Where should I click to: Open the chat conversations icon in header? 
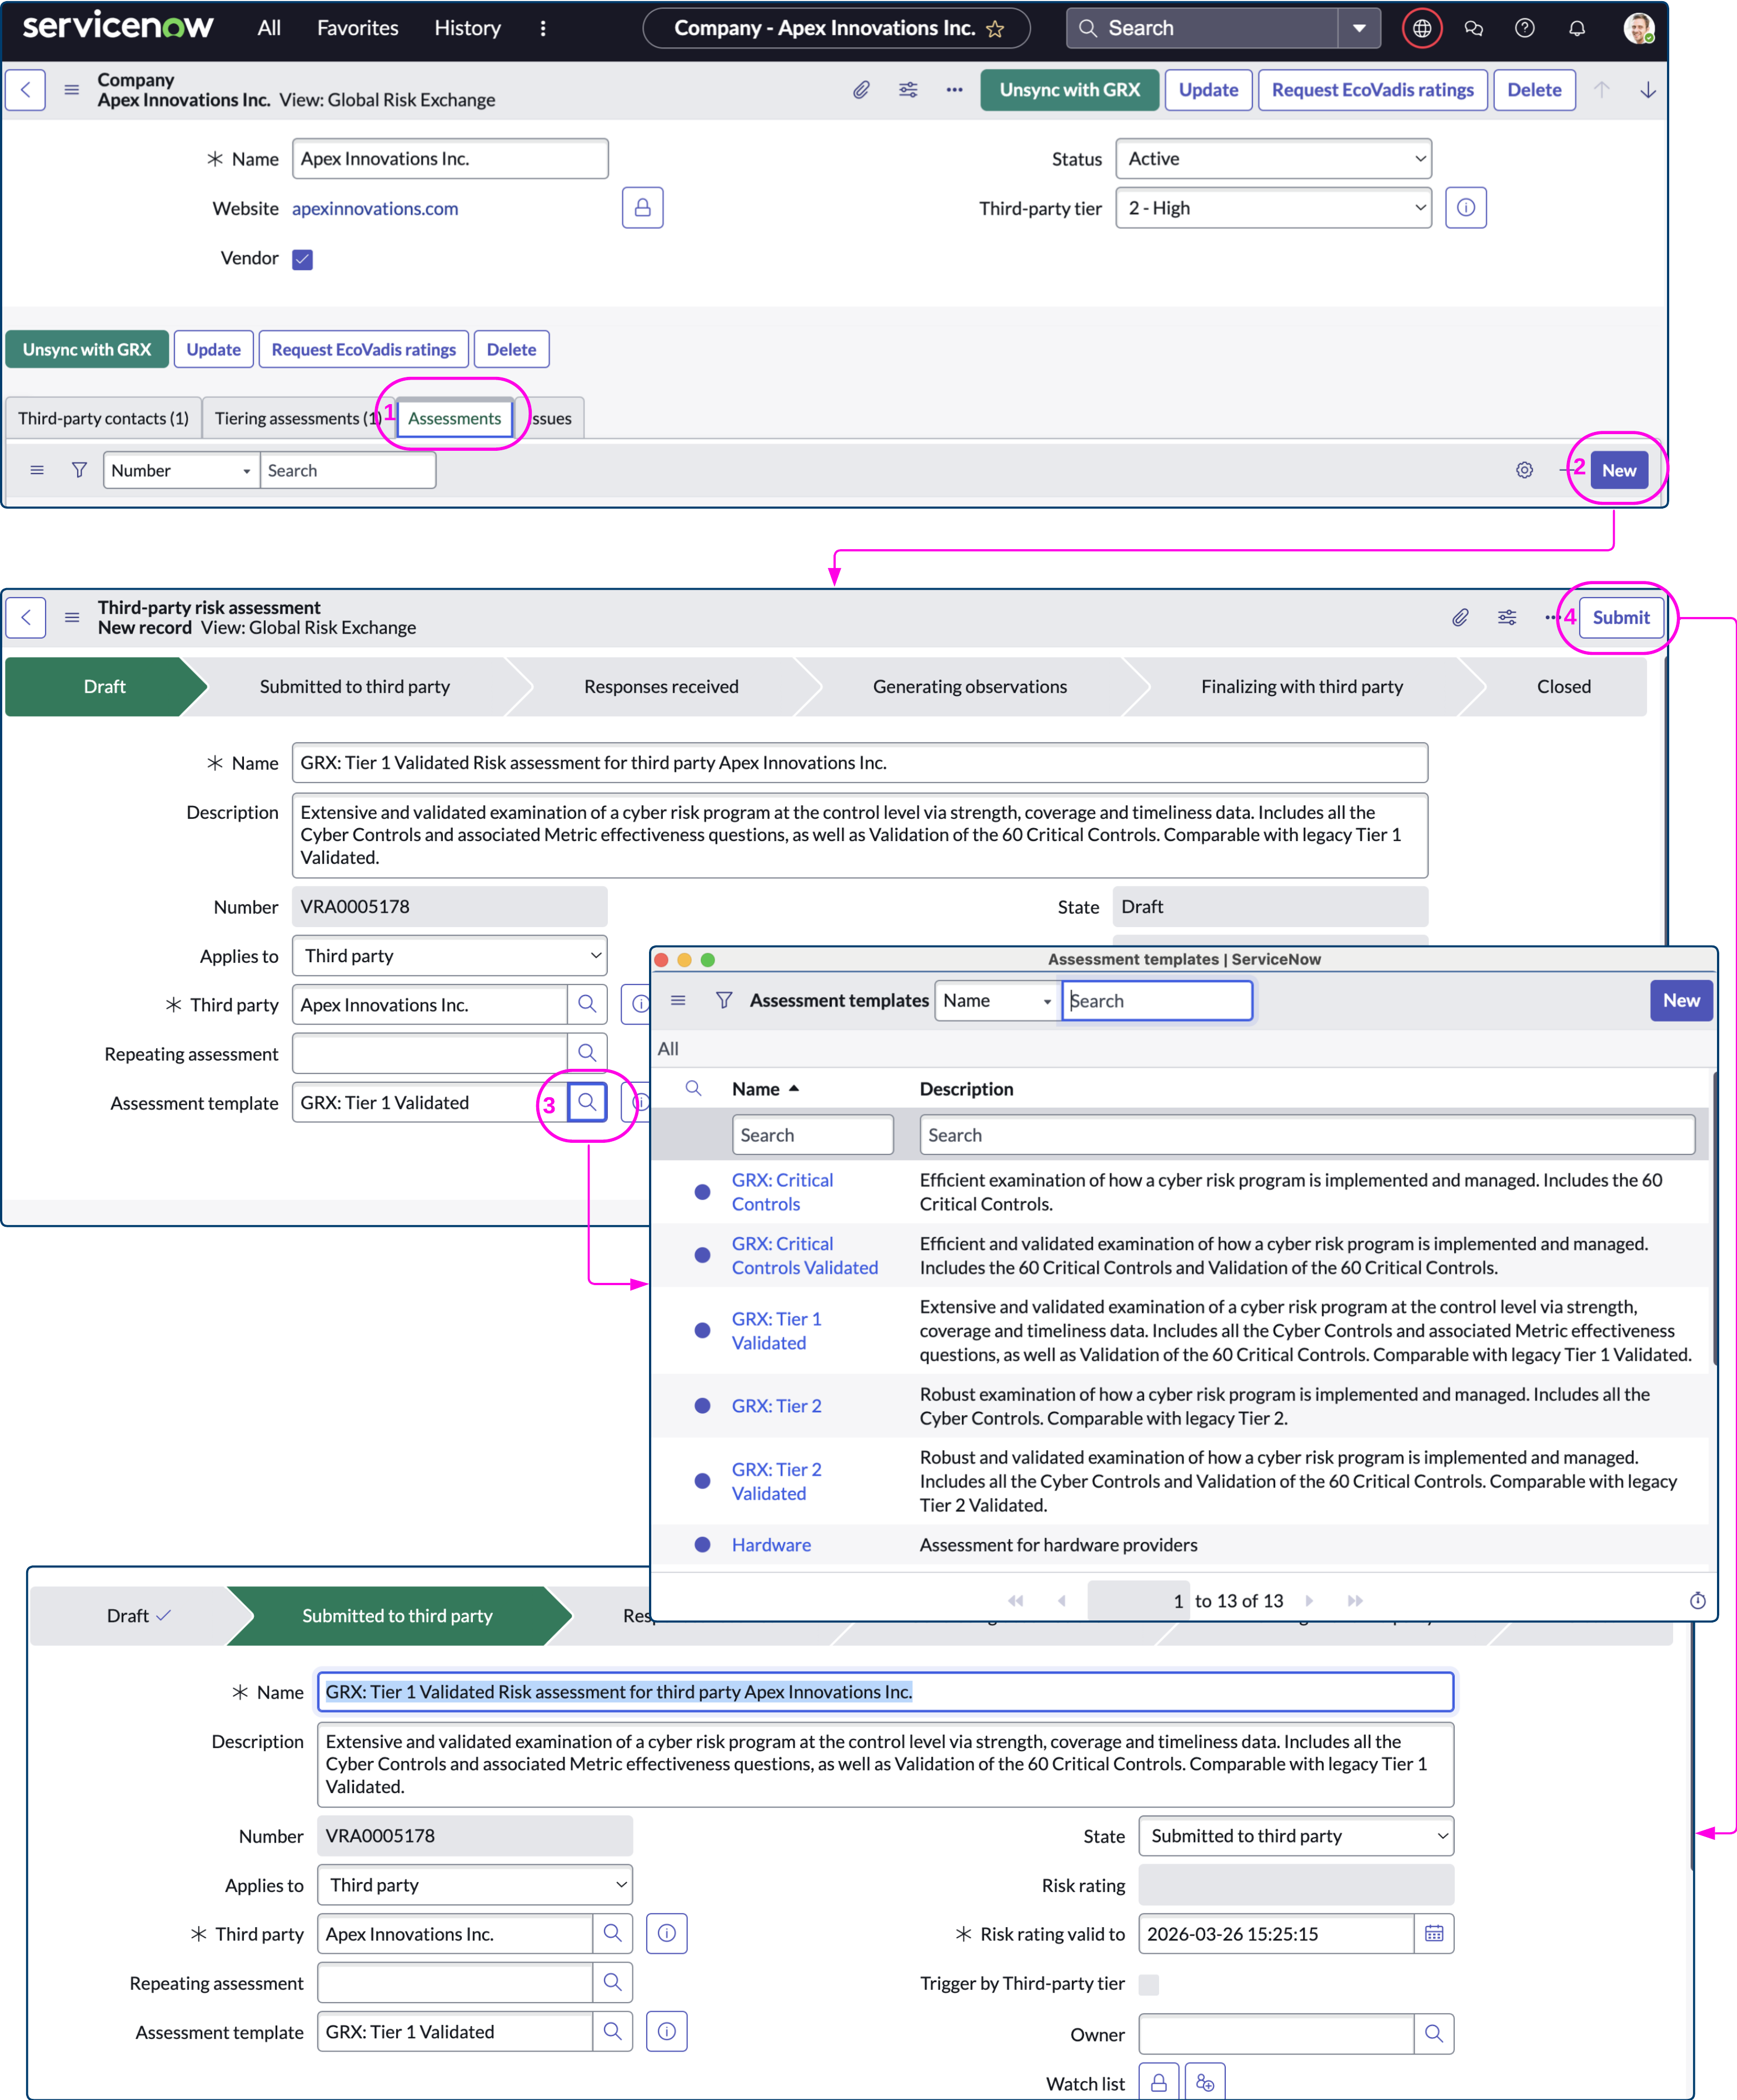pyautogui.click(x=1473, y=28)
